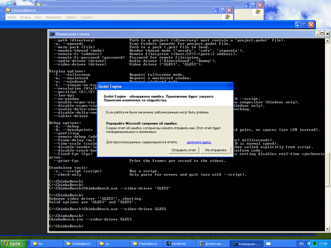The width and height of the screenshot is (331, 248).
Task: Click the Godot Engine dialog title bar
Action: point(165,86)
